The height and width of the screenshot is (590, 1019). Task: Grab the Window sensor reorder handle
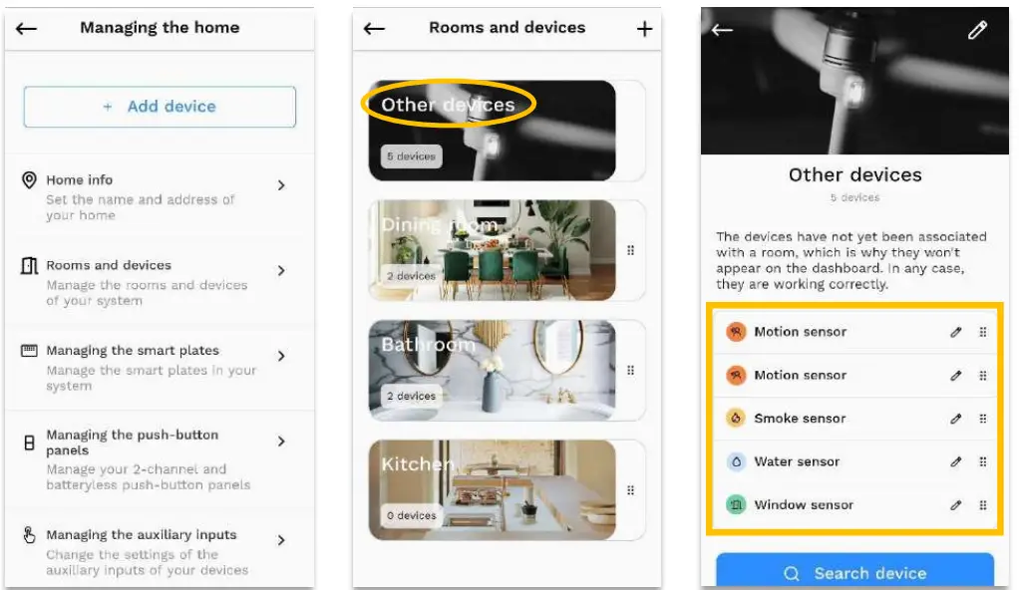983,505
